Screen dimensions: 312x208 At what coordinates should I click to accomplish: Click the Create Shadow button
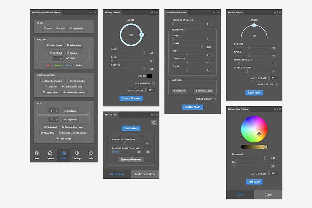tap(131, 98)
